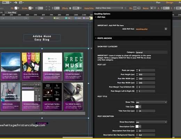Open the Fill color swatch in toolbar
181x139 pixels.
[x=16, y=8]
